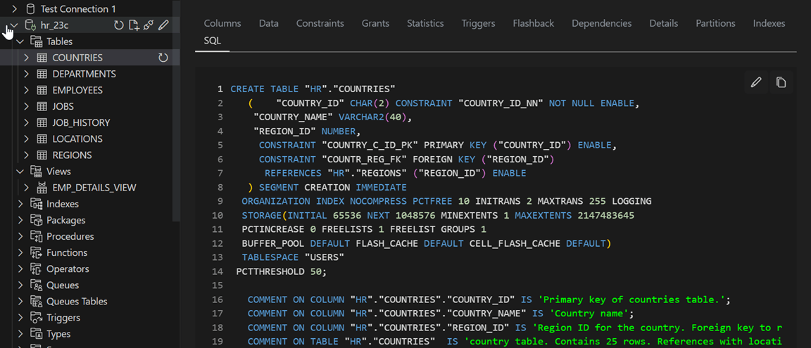Click the Test Connection 1 database icon

(30, 9)
